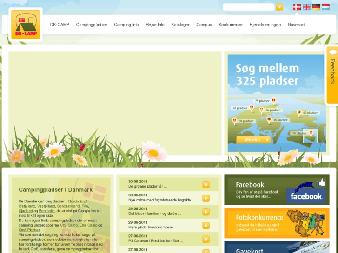338x253 pixels.
Task: Follow the Små Pladser link
Action: click(x=29, y=230)
